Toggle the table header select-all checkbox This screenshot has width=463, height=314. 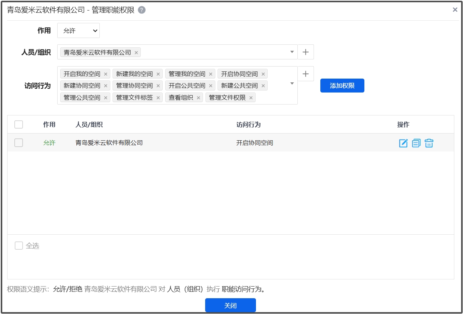pyautogui.click(x=18, y=124)
